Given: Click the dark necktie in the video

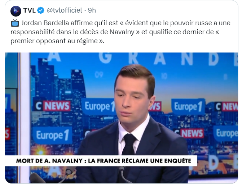Looking at the screenshot, I should [x=129, y=144].
